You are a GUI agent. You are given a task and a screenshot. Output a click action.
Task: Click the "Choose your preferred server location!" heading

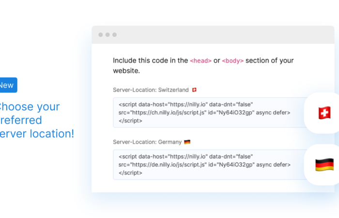[x=36, y=120]
